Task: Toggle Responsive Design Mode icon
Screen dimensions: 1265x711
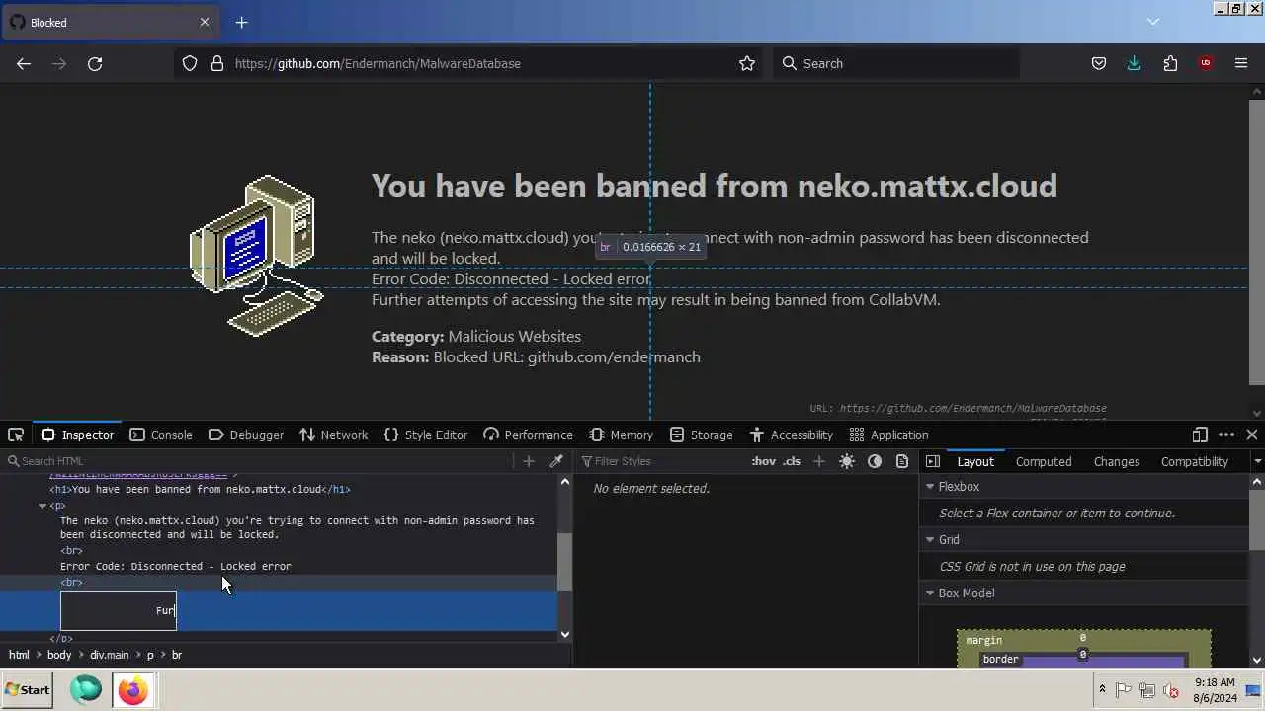Action: (1200, 434)
